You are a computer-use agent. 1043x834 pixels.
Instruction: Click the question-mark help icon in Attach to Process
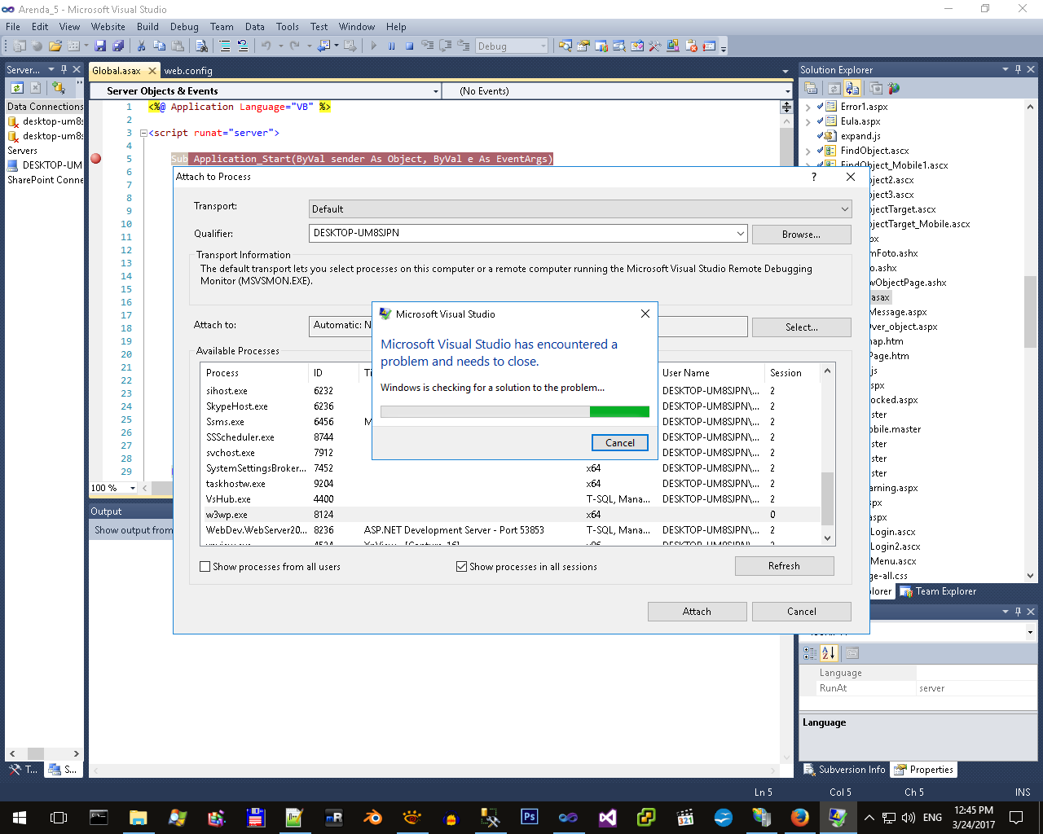click(x=813, y=177)
